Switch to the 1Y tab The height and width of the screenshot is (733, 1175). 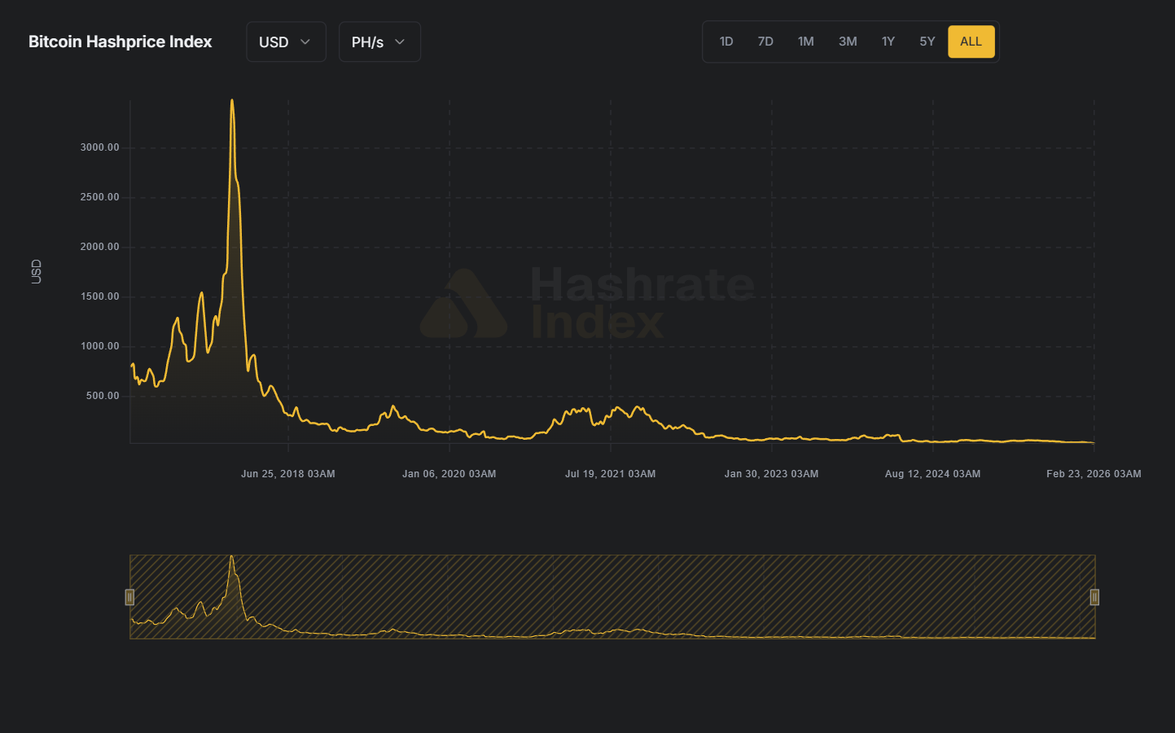coord(888,41)
